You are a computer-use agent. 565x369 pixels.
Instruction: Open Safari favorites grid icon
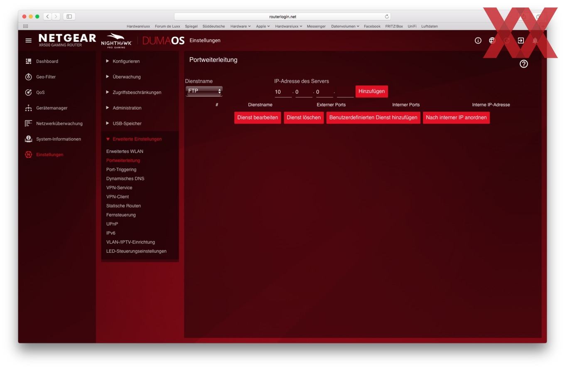tap(26, 26)
